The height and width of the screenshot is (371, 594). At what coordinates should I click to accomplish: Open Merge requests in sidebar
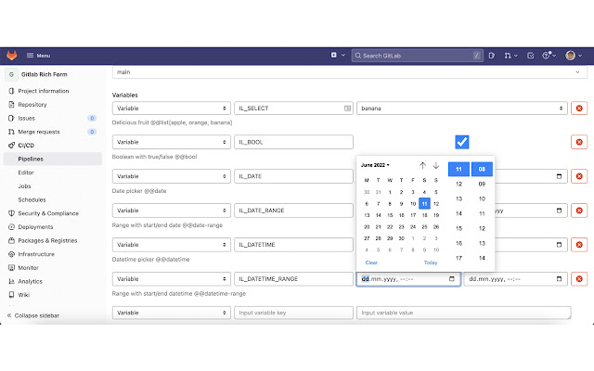[39, 132]
